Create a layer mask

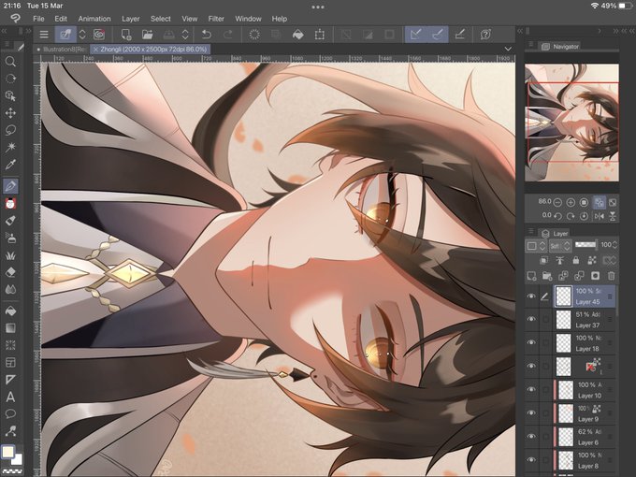pyautogui.click(x=595, y=276)
